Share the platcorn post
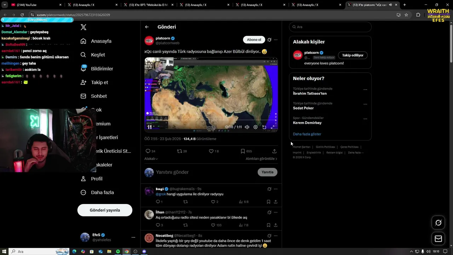The image size is (453, 255). pos(274,151)
